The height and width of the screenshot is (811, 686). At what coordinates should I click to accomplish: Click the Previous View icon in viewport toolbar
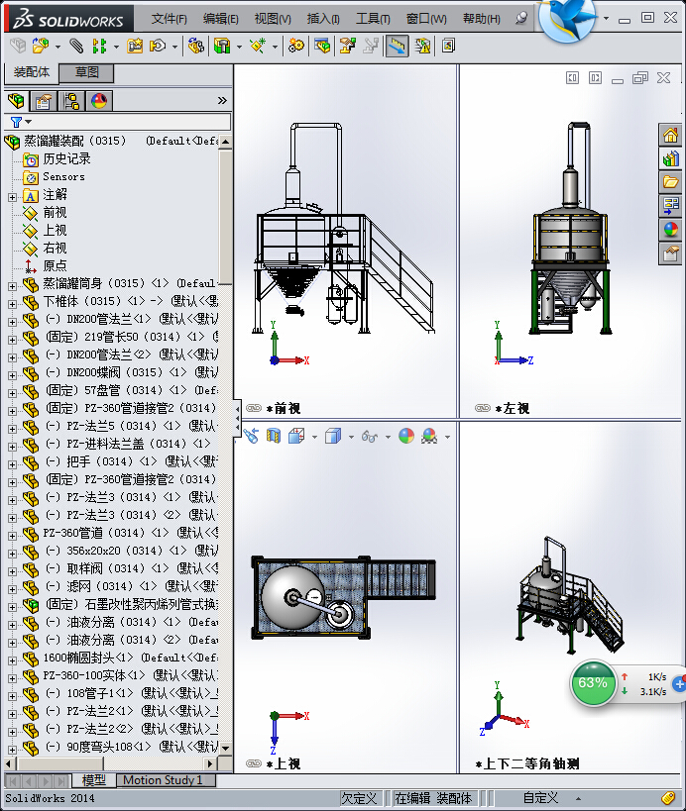point(251,436)
